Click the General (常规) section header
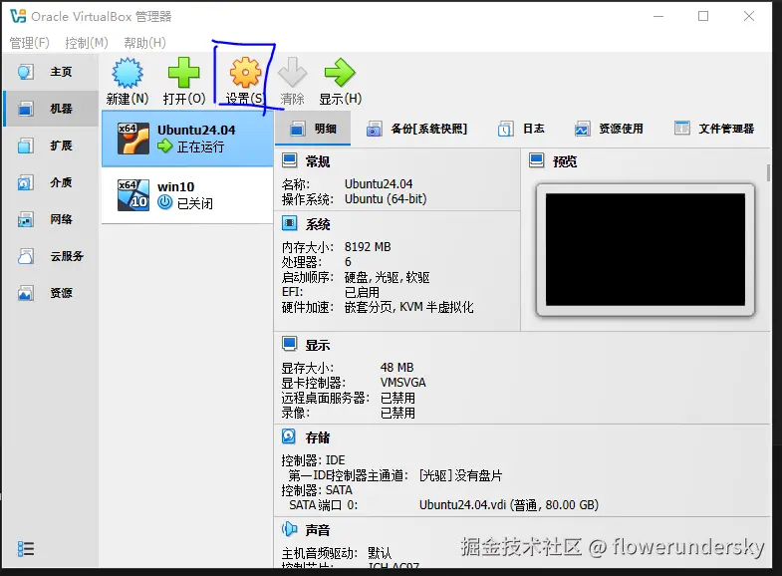The width and height of the screenshot is (782, 576). (317, 161)
